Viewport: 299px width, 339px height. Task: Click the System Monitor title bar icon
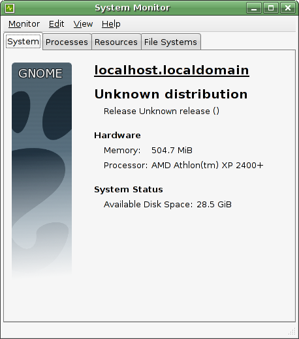tap(10, 8)
